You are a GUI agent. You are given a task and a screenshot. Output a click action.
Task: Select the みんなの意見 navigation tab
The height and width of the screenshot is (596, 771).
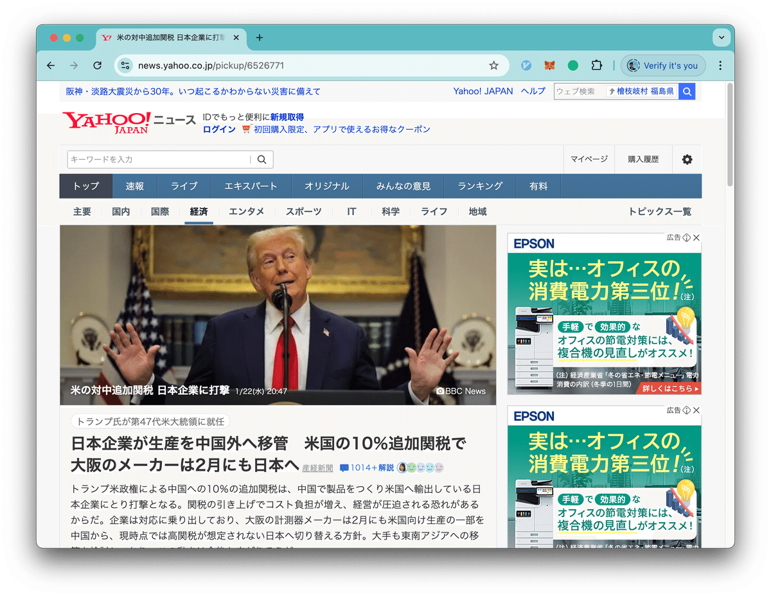coord(403,186)
